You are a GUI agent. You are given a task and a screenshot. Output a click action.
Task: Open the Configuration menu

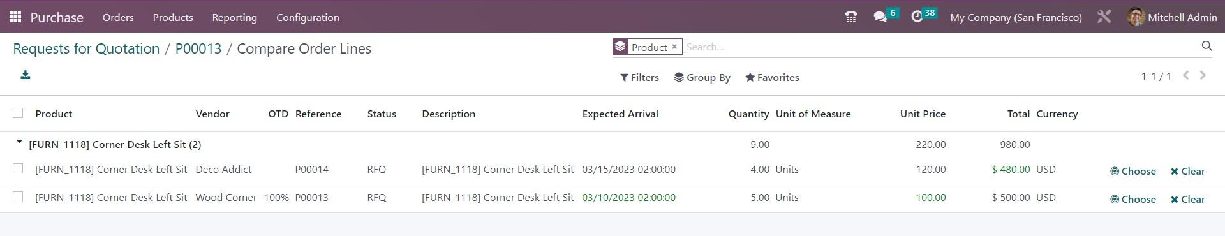pos(308,17)
